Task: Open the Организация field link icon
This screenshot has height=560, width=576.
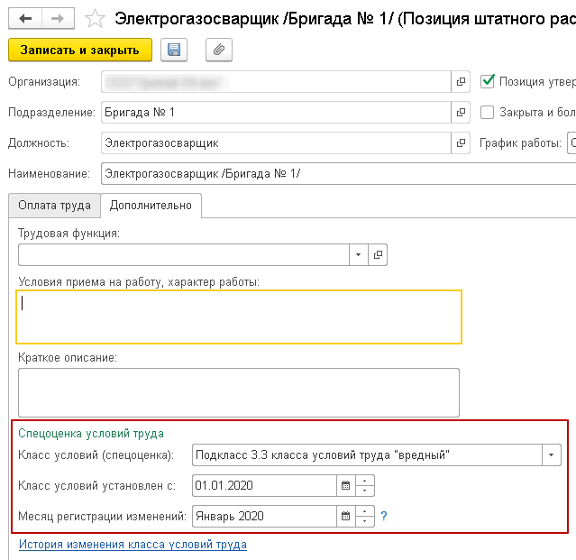Action: point(461,81)
